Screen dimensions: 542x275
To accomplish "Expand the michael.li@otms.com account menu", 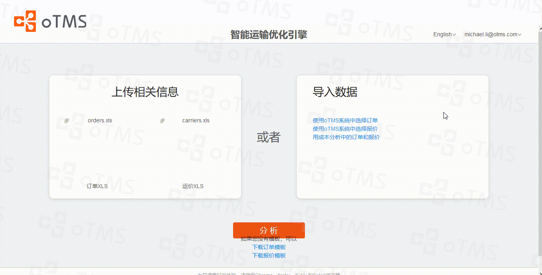I will click(493, 34).
